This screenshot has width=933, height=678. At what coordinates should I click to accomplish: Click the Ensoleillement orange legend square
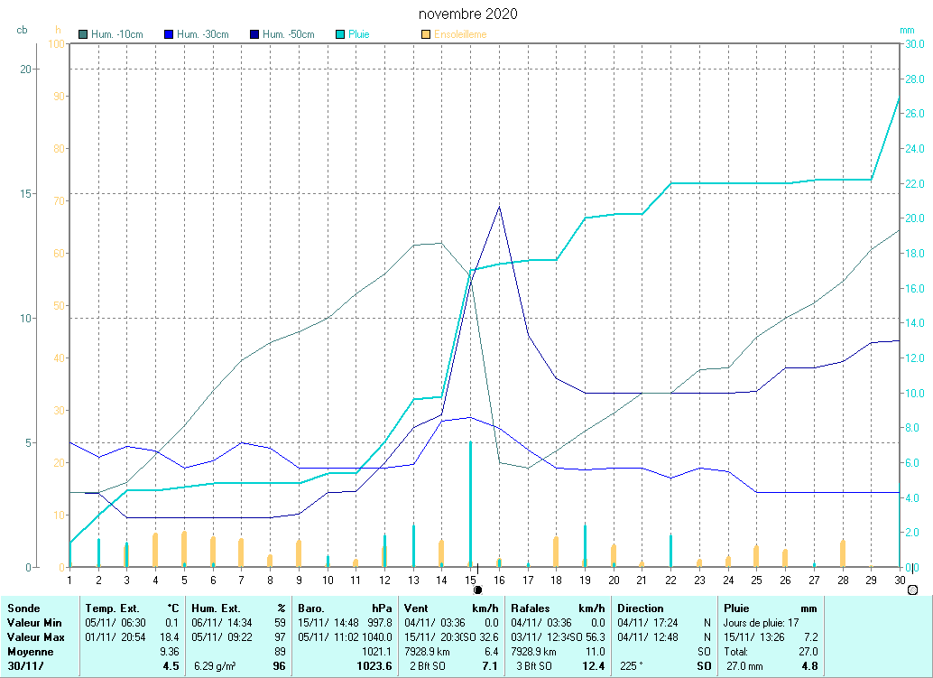(x=426, y=34)
